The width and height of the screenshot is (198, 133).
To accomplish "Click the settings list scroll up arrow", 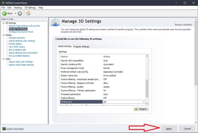I will [x=147, y=56].
